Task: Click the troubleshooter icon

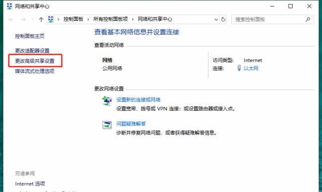Action: coord(107,125)
